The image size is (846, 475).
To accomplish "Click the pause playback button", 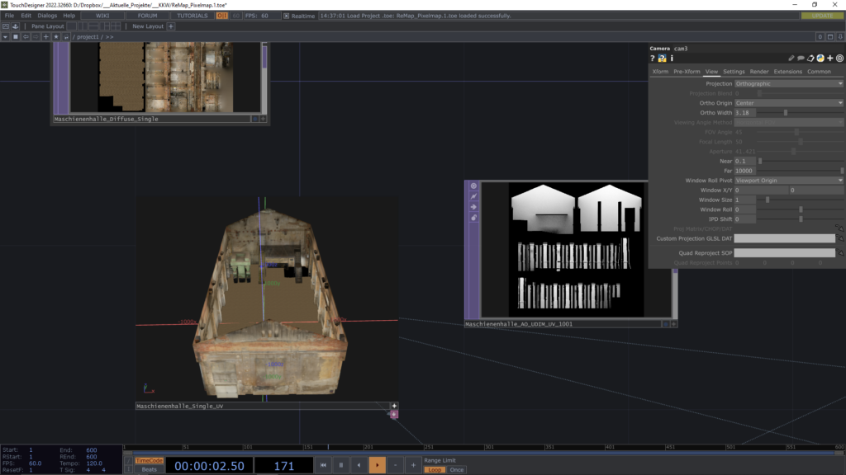I will [x=340, y=466].
